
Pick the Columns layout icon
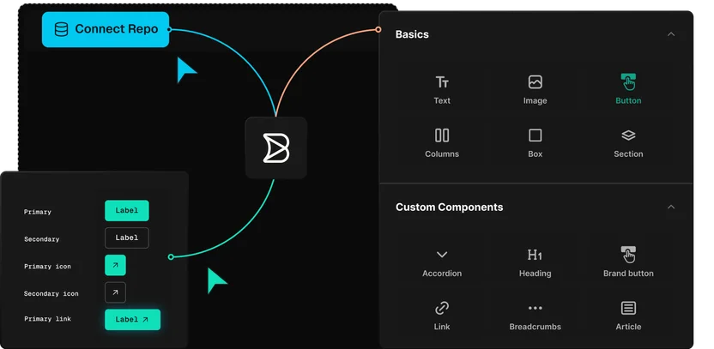[x=442, y=135]
